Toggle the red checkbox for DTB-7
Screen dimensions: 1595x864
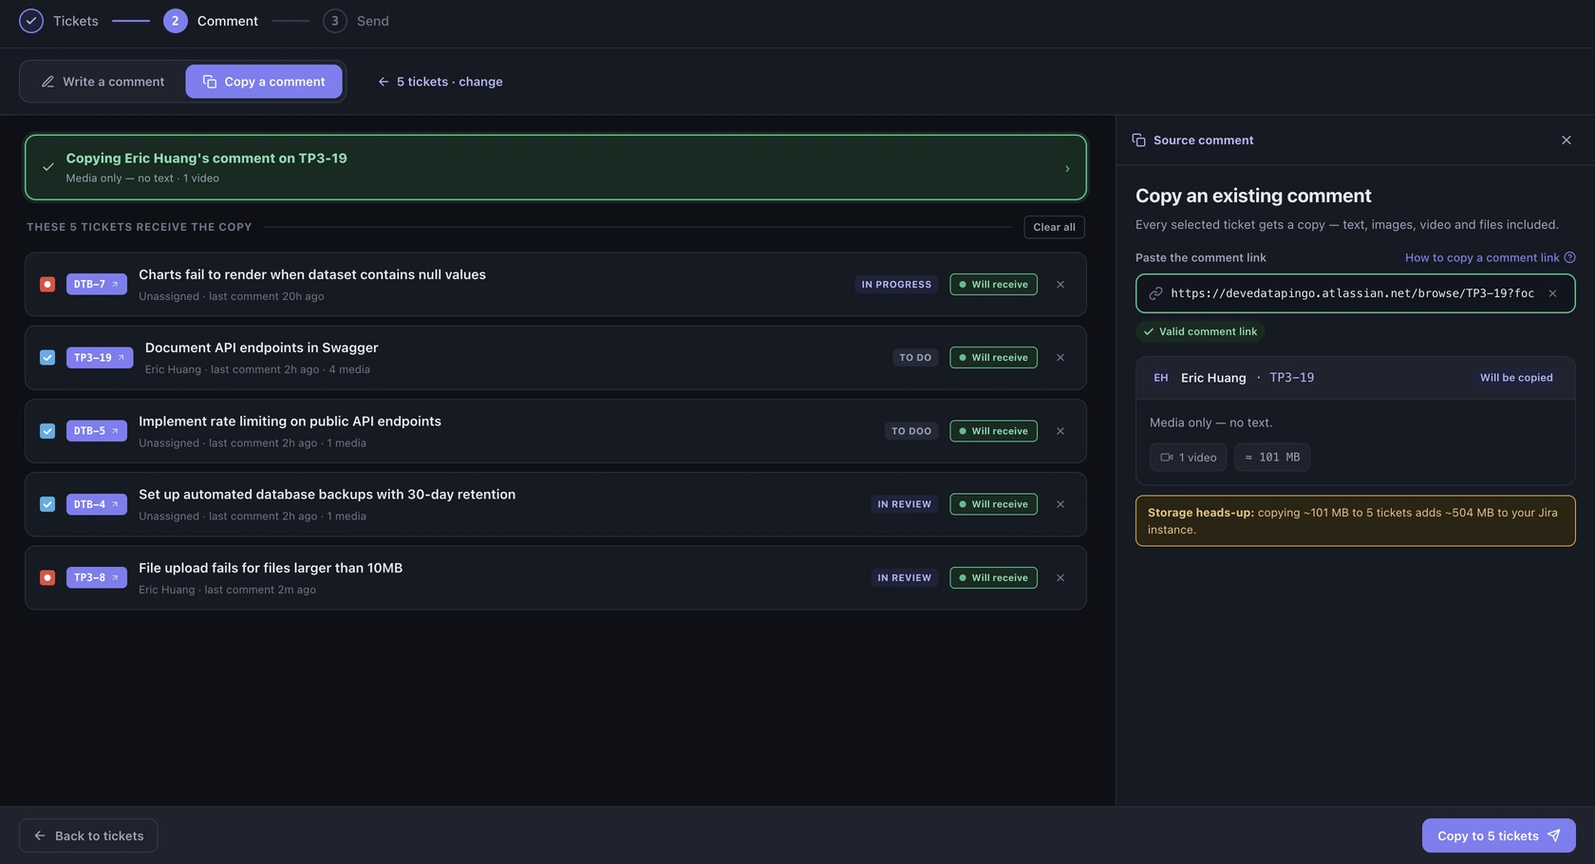47,284
